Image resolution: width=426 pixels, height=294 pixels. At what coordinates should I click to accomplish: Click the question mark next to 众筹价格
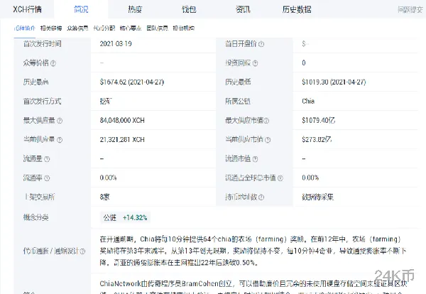point(53,63)
